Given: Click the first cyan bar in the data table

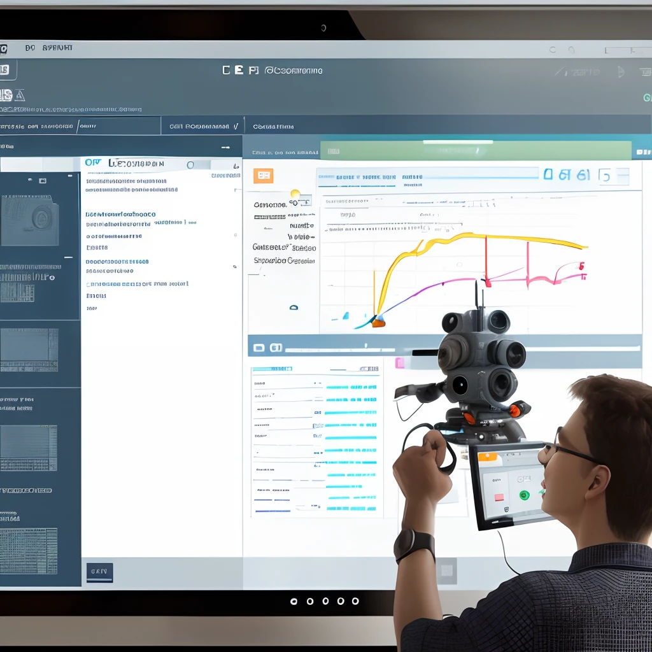Looking at the screenshot, I should (351, 387).
